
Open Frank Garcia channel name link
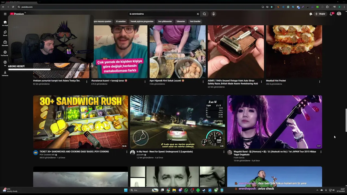pos(239,158)
